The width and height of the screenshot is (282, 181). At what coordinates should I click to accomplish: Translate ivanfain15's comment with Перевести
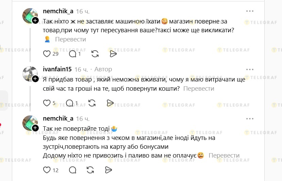click(199, 89)
